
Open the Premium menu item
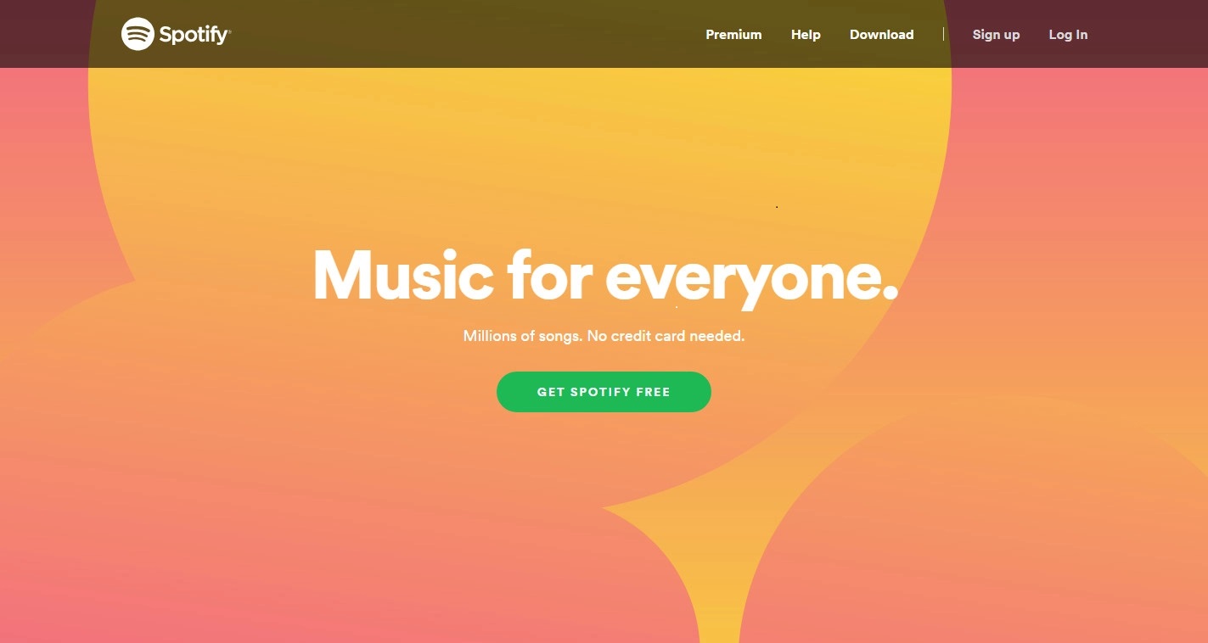point(733,35)
